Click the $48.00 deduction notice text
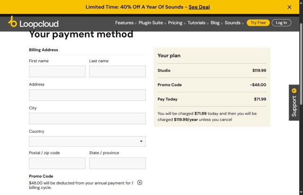The image size is (303, 195). click(x=81, y=185)
